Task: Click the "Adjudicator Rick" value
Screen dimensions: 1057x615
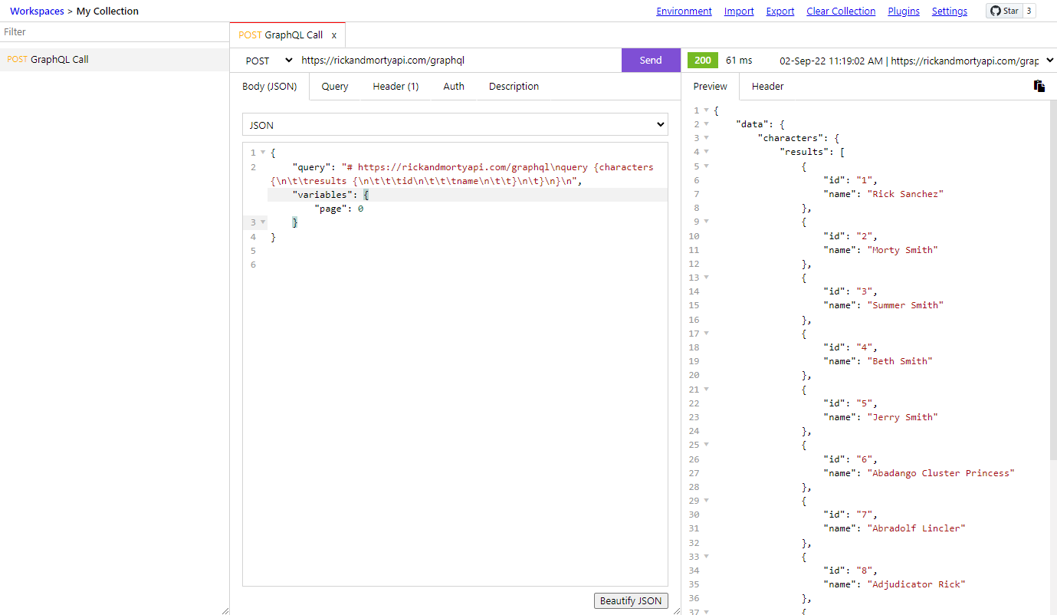Action: pos(916,584)
